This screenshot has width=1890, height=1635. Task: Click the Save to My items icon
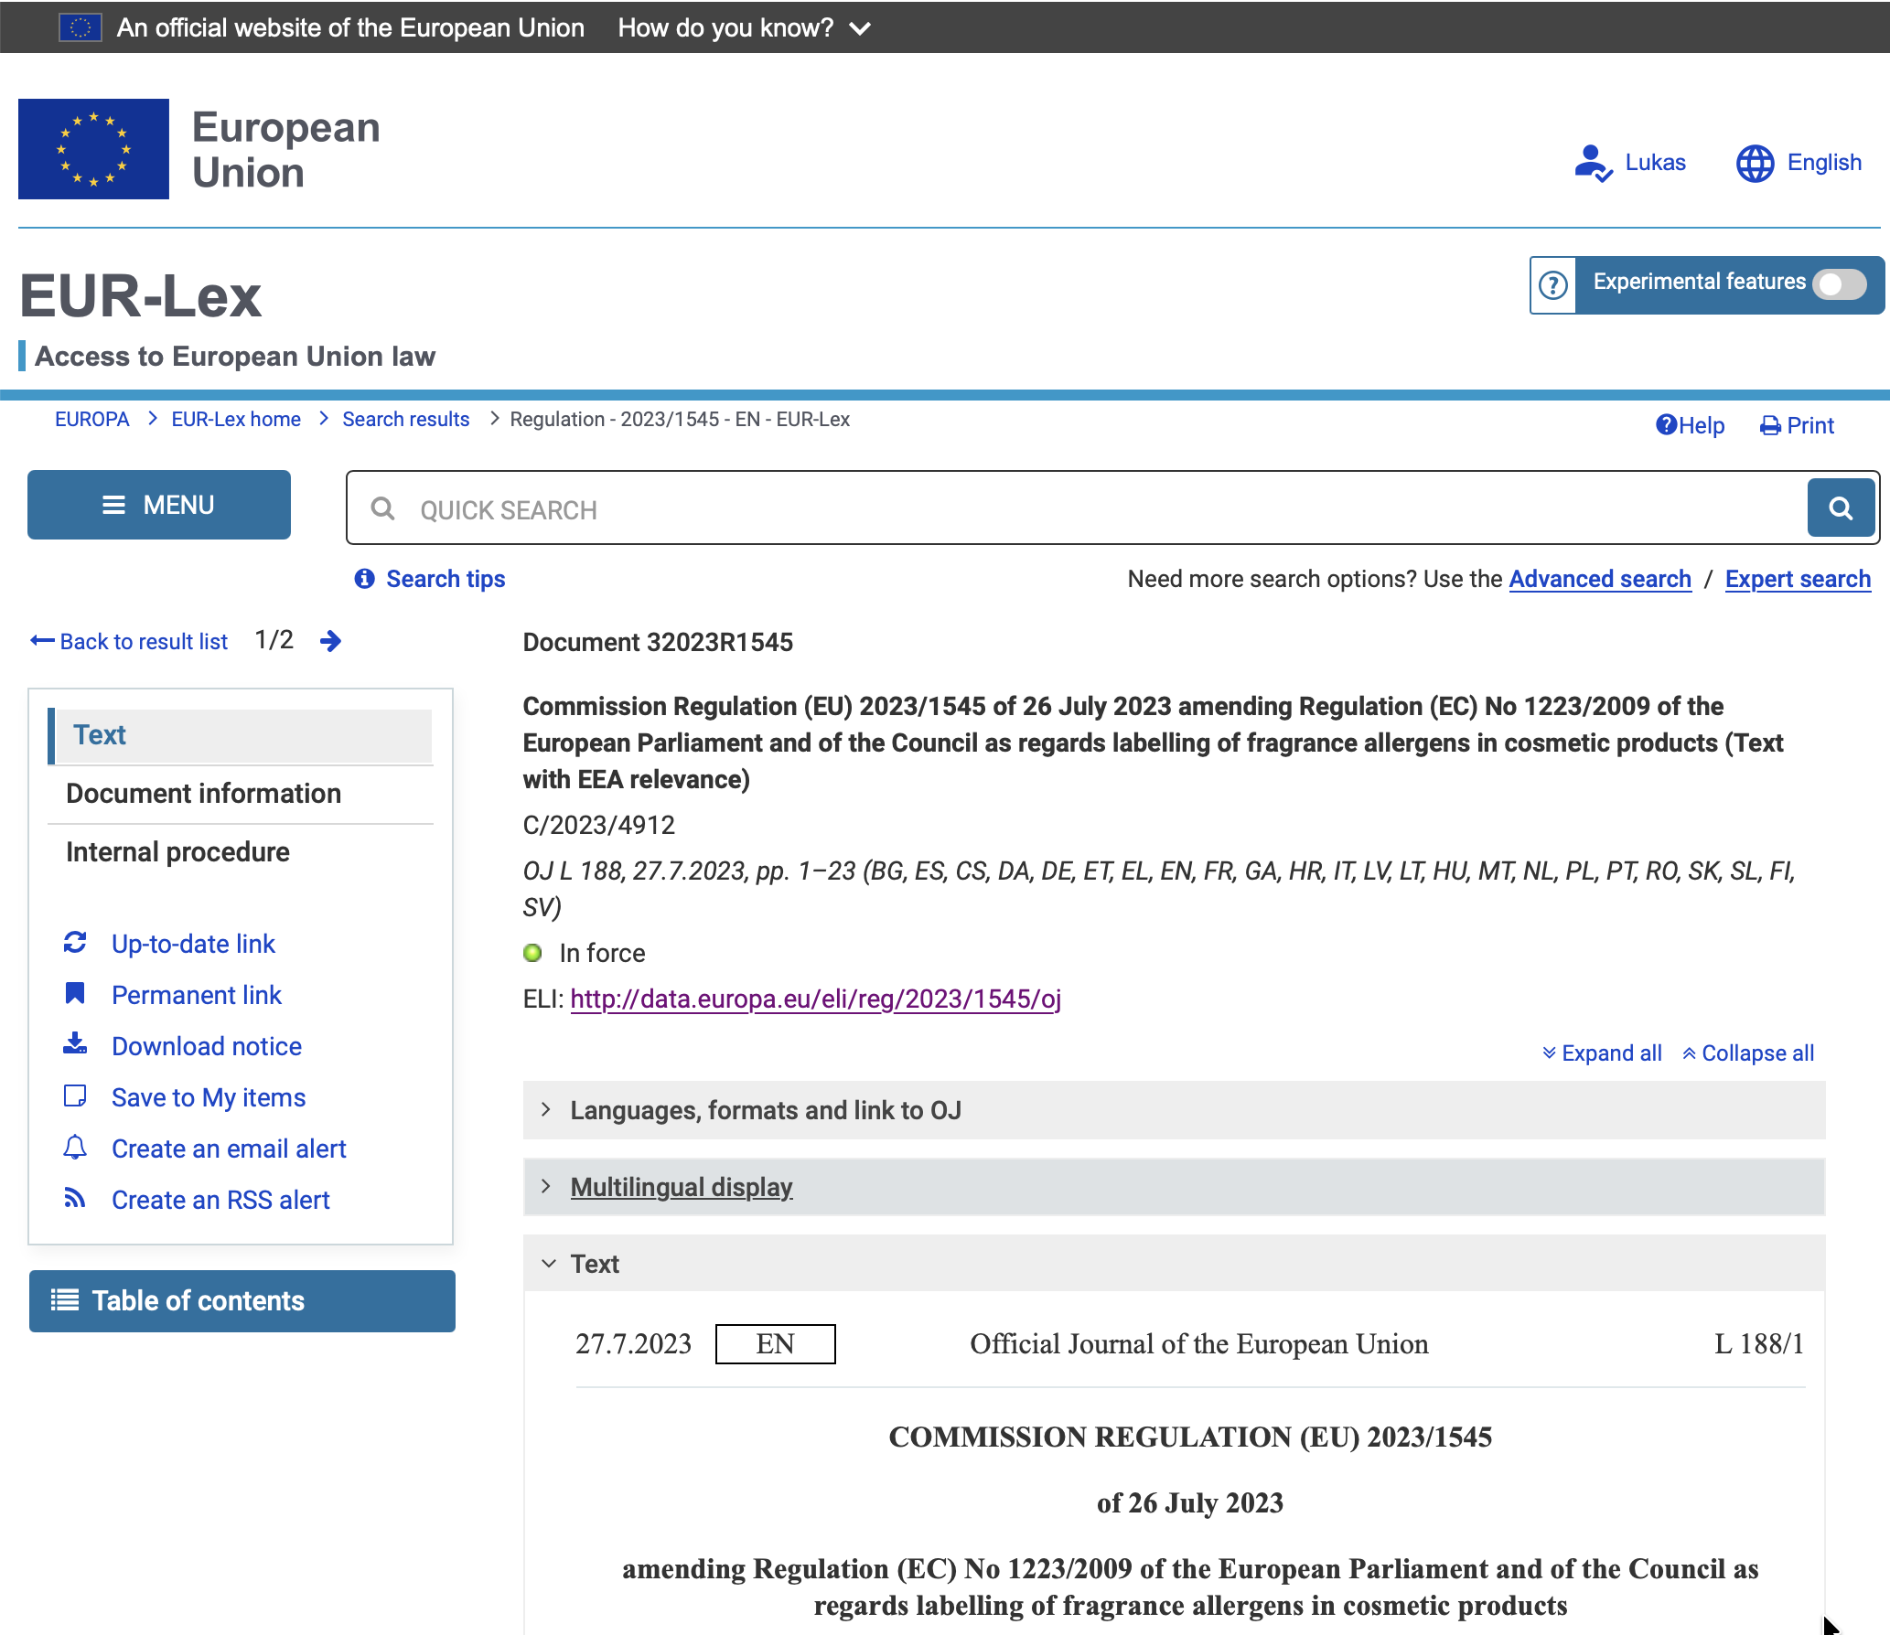(x=75, y=1096)
